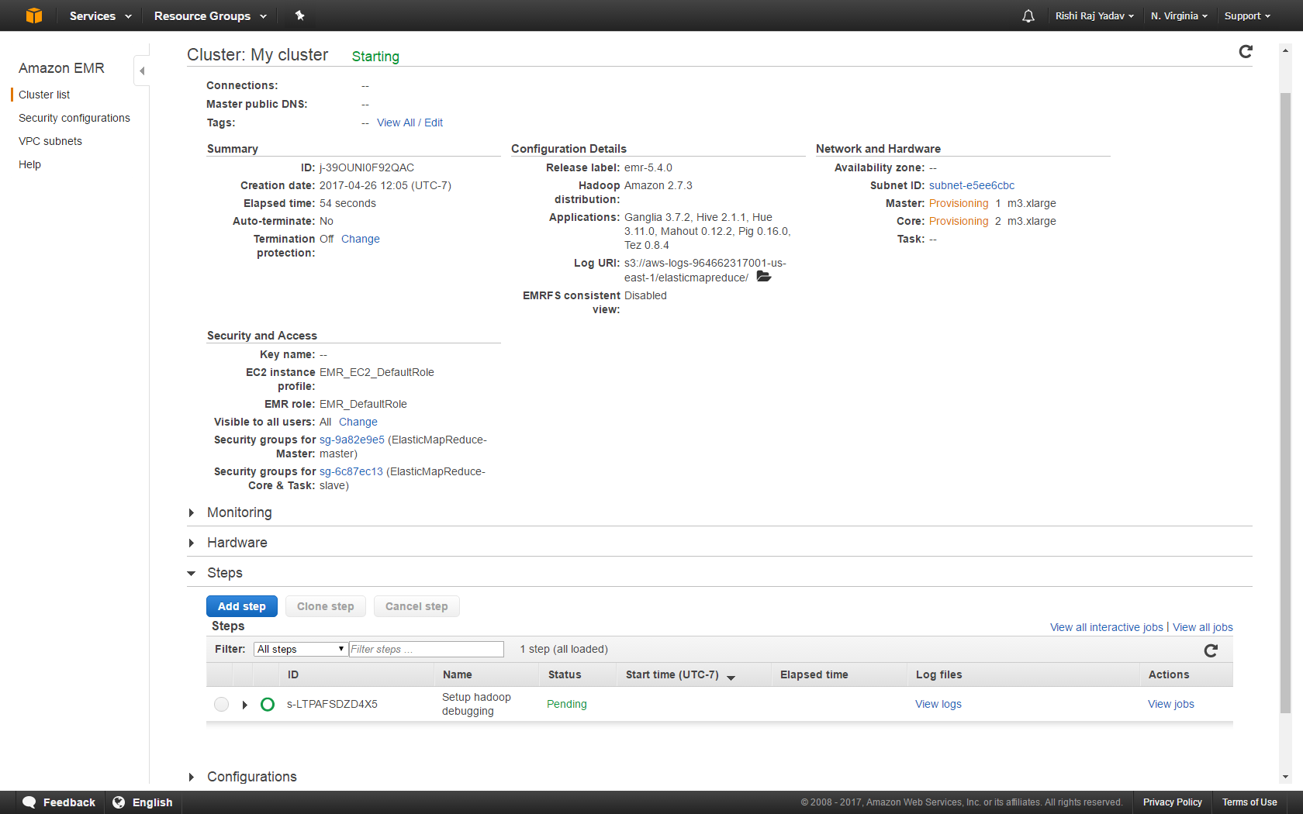This screenshot has width=1303, height=814.
Task: Expand the Configurations section
Action: (x=192, y=777)
